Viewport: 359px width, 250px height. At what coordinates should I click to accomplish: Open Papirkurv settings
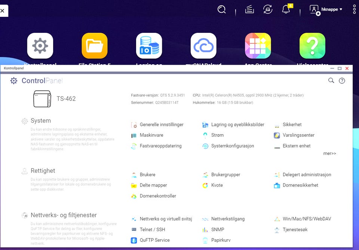(x=217, y=240)
